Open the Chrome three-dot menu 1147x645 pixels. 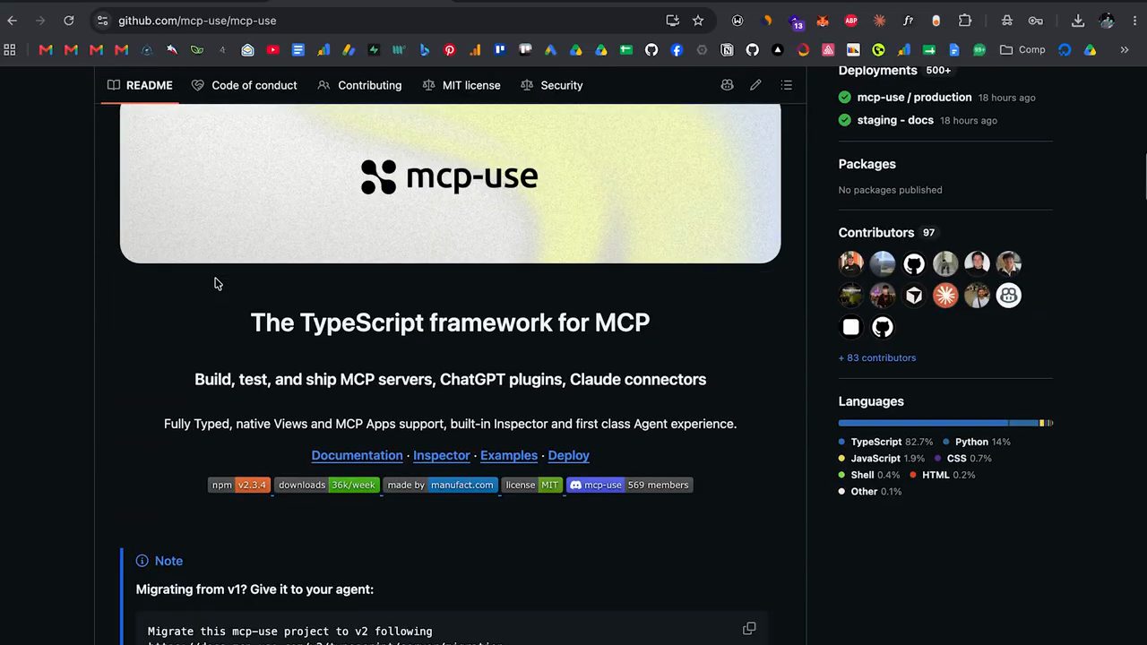click(x=1134, y=21)
